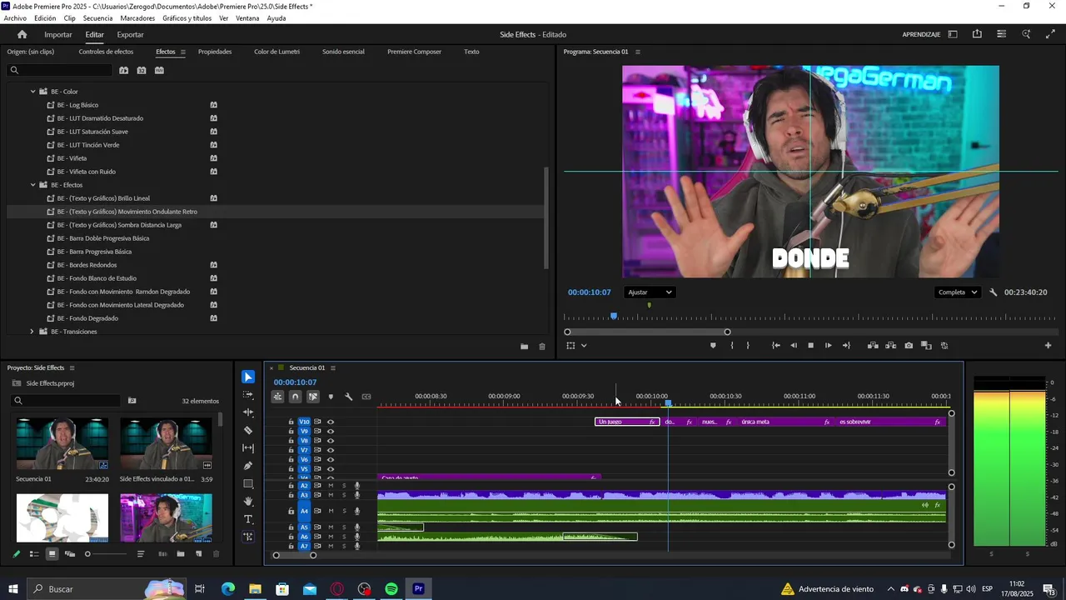Viewport: 1066px width, 600px height.
Task: Toggle insert sequences as nests
Action: [x=277, y=397]
